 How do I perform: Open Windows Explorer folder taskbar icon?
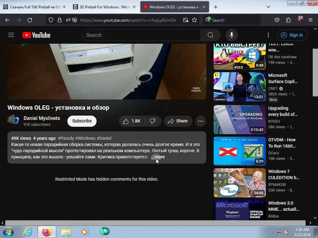[x=66, y=232]
